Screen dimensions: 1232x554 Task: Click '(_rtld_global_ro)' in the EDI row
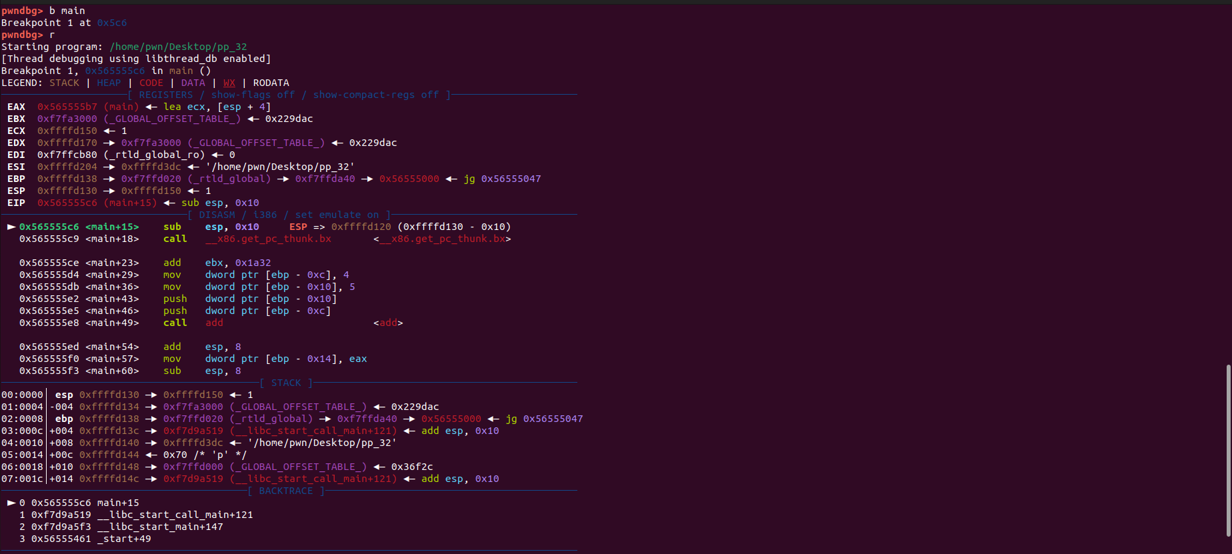[154, 155]
